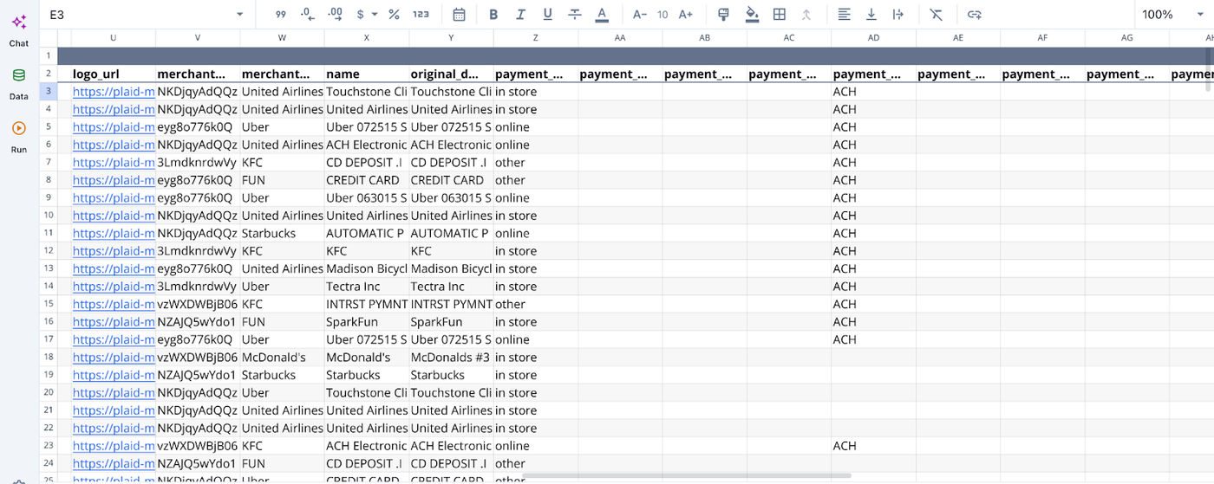Select column U header
This screenshot has height=484, width=1214.
114,38
